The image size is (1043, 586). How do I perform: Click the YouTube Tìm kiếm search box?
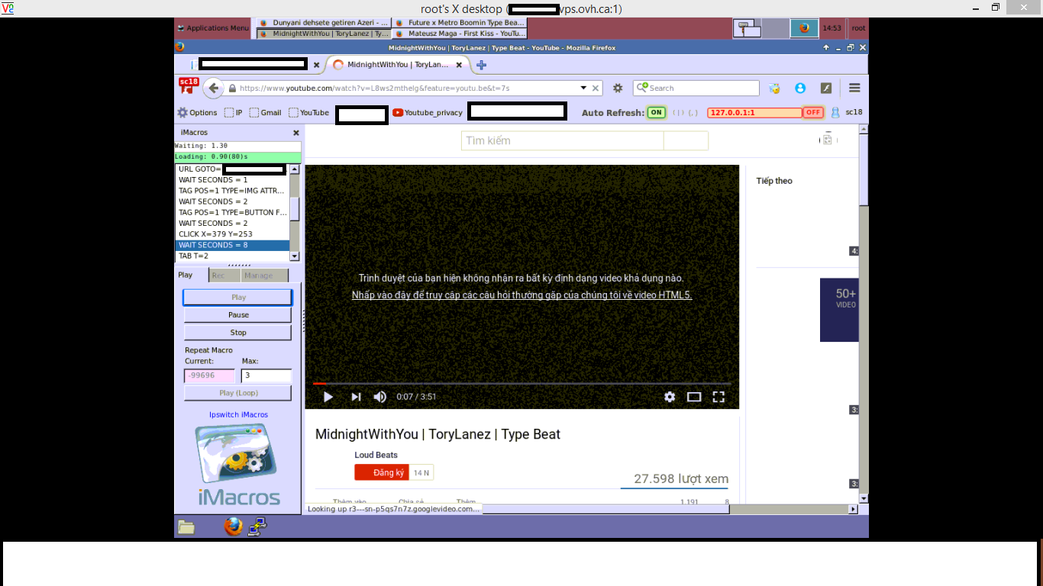(x=562, y=140)
